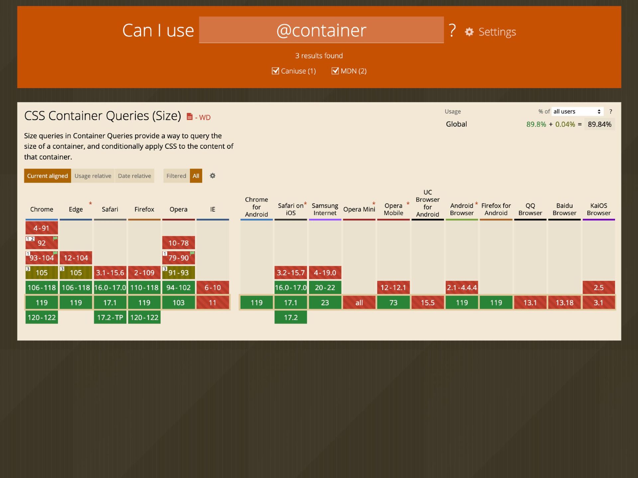Open Settings gear in header
The height and width of the screenshot is (478, 638).
(x=469, y=32)
